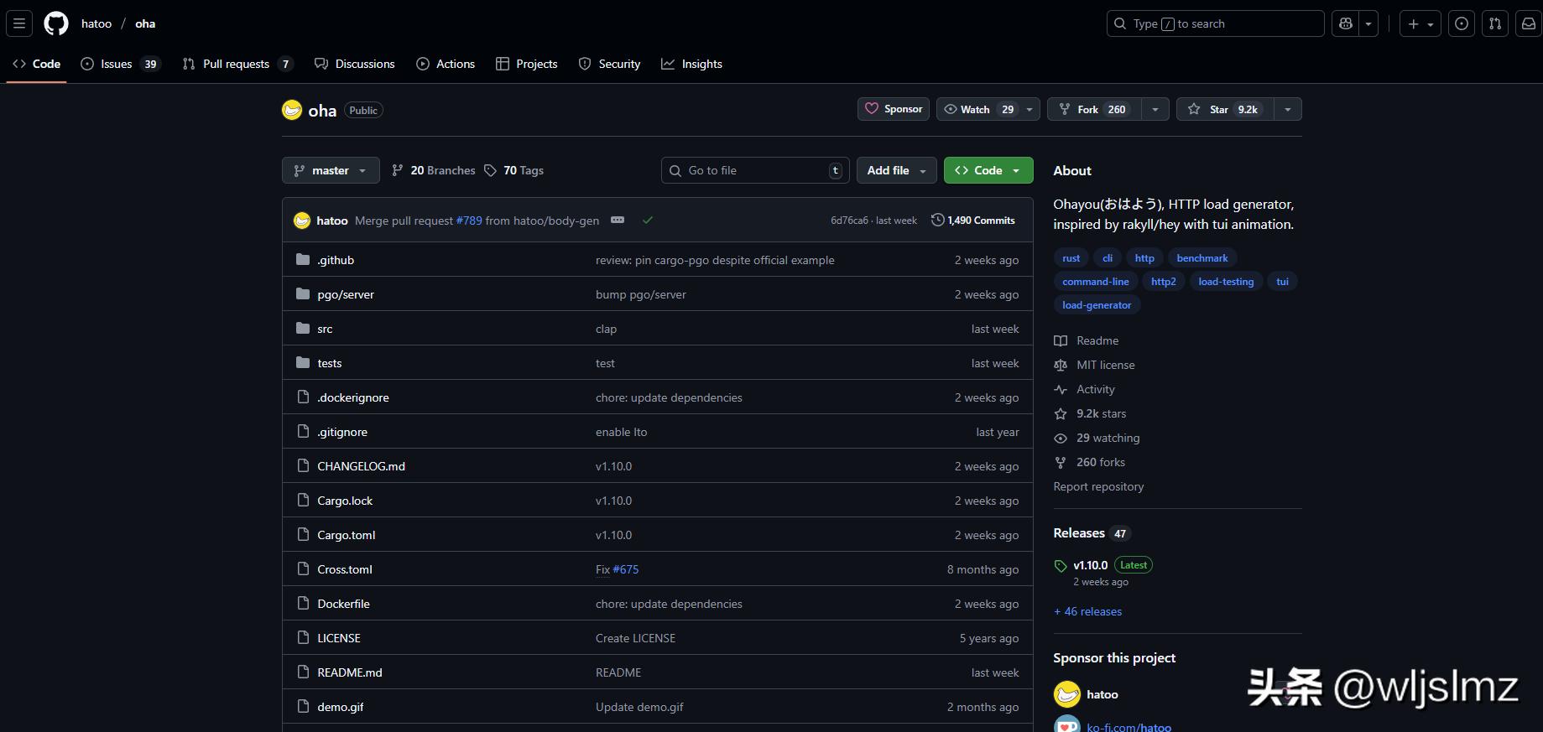Viewport: 1543px width, 732px height.
Task: Expand the commit message ellipsis
Action: 618,221
